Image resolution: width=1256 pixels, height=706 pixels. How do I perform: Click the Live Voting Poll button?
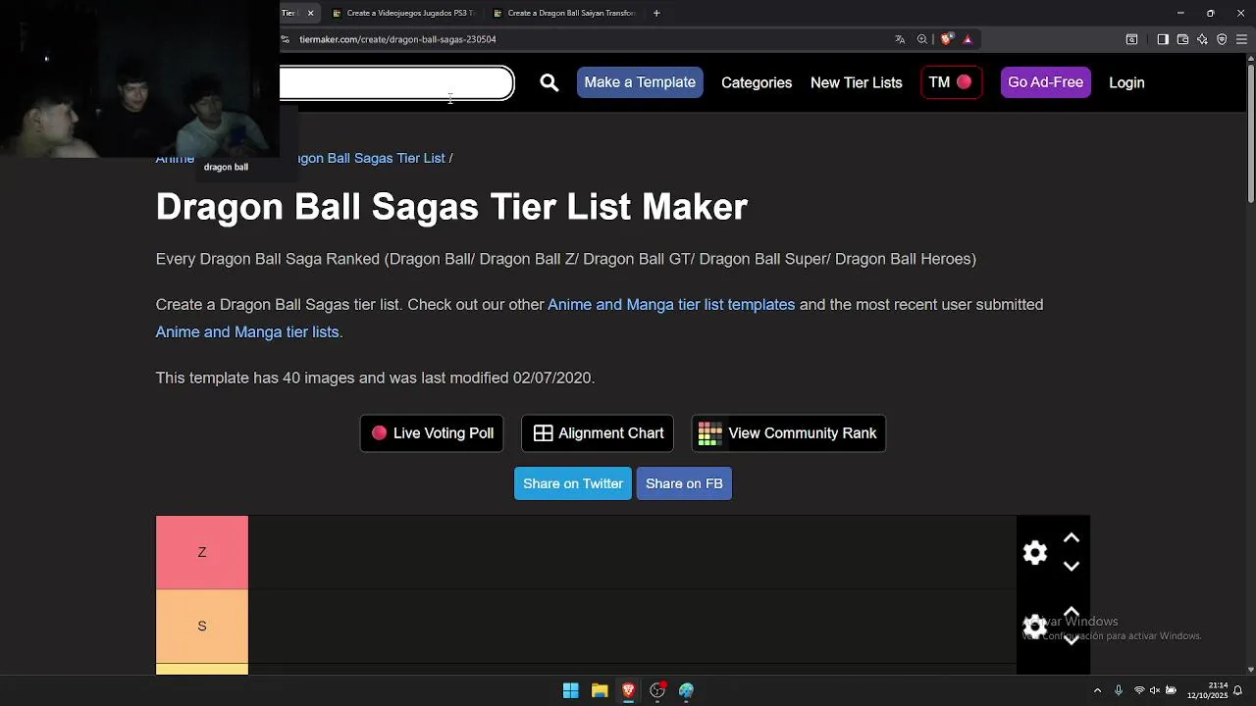[x=432, y=433]
